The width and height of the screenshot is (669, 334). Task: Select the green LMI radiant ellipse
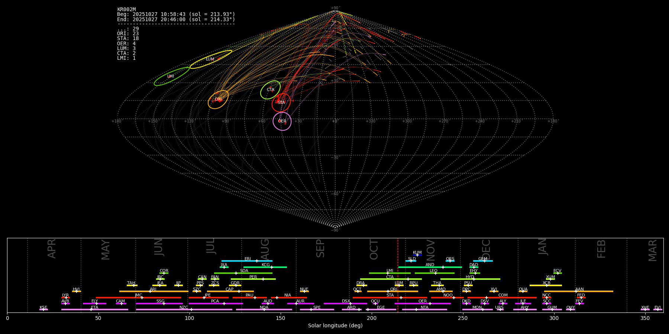171,76
